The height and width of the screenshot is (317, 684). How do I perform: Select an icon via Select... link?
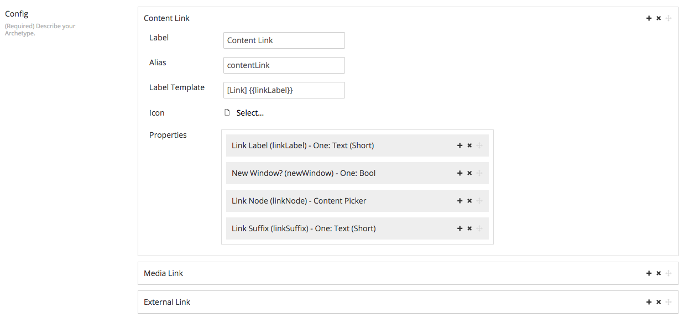tap(250, 113)
